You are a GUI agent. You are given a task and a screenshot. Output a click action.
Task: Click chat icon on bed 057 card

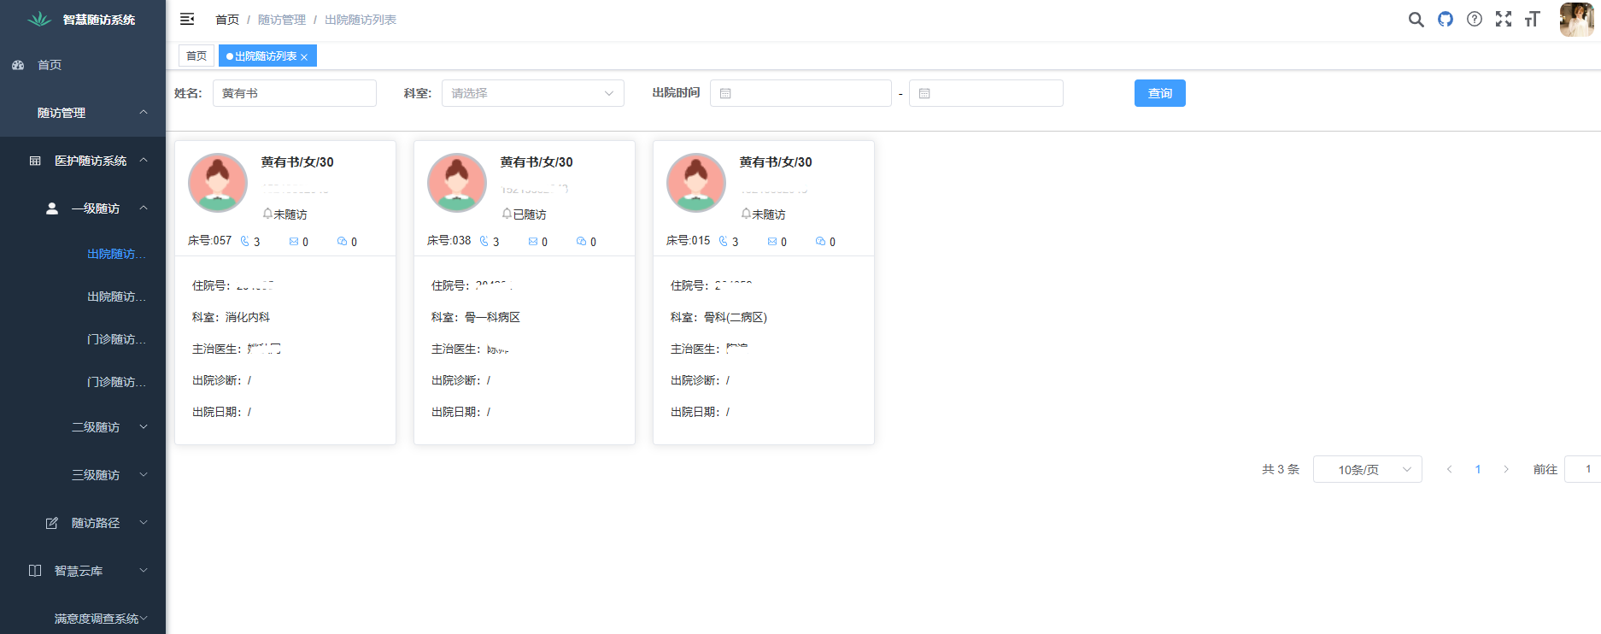342,242
